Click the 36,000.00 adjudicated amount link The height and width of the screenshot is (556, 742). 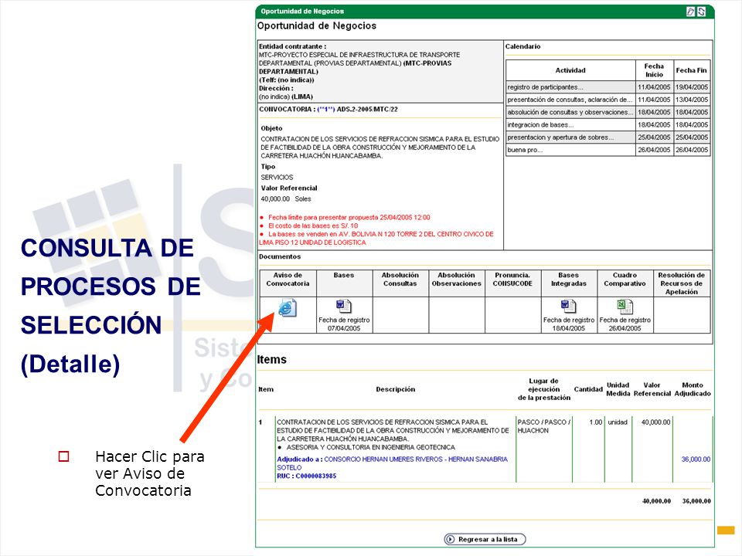point(696,459)
